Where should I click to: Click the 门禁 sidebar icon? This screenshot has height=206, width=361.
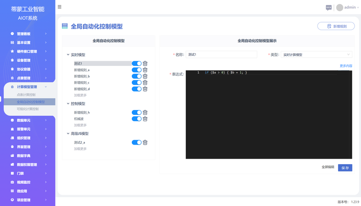pos(12,174)
